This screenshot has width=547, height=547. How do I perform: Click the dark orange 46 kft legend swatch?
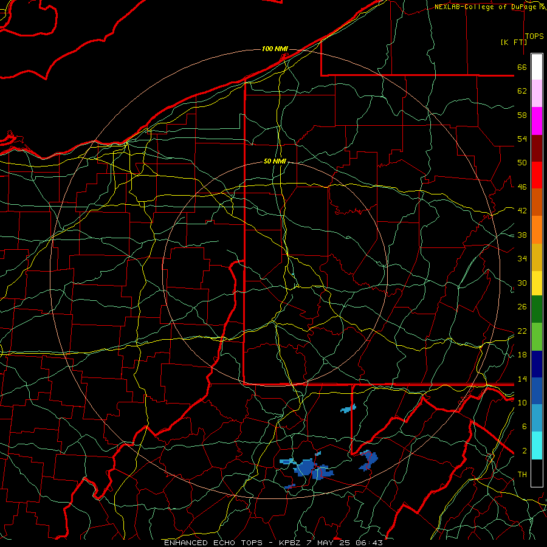click(537, 202)
